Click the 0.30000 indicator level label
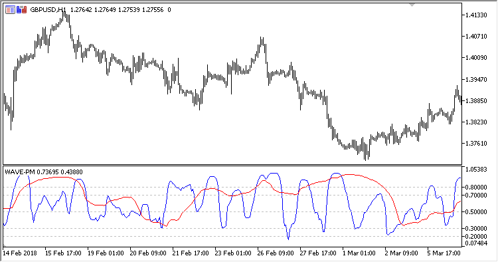Image resolution: width=498 pixels, height=262 pixels. 476,228
